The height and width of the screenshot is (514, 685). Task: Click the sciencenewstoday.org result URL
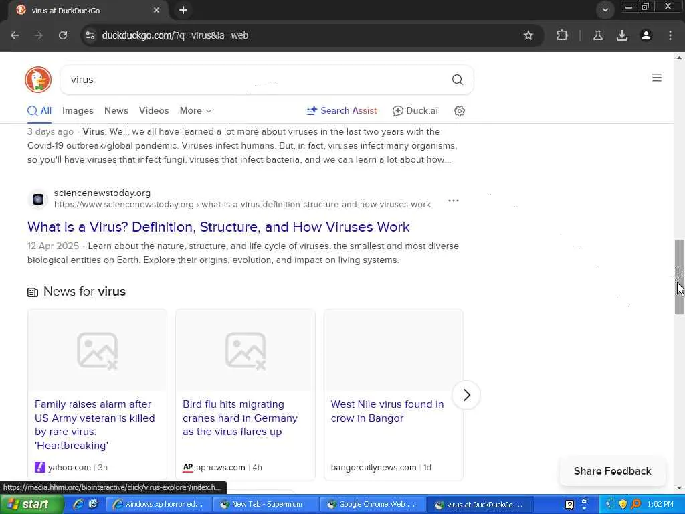(242, 205)
